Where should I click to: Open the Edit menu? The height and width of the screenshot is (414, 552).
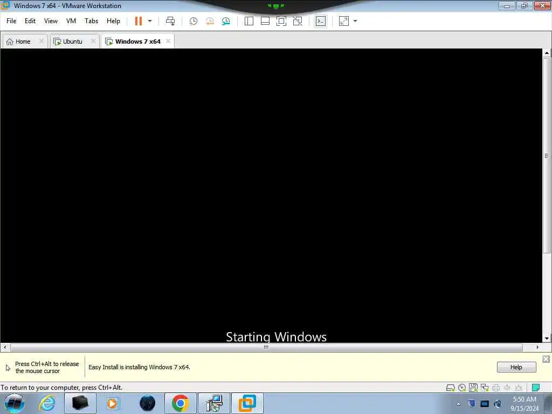point(30,21)
